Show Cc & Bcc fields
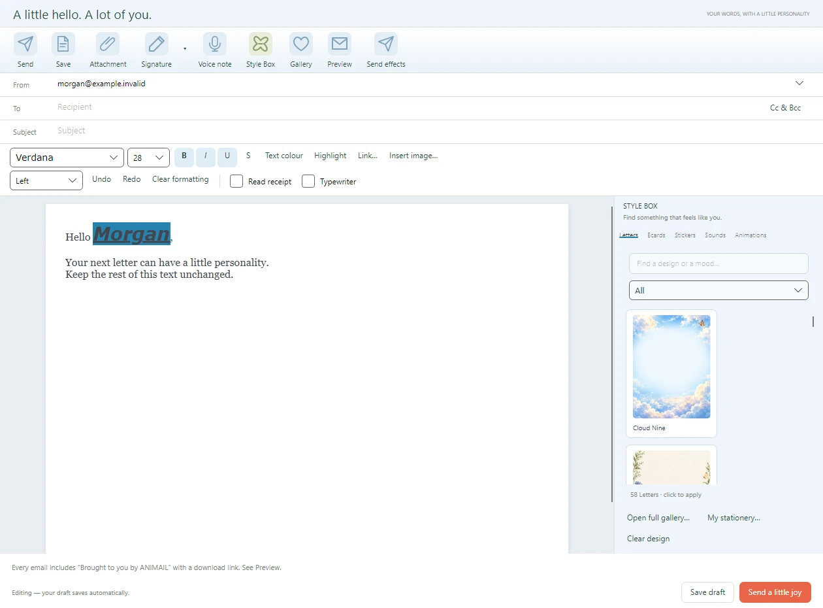Image resolution: width=823 pixels, height=608 pixels. (x=785, y=108)
